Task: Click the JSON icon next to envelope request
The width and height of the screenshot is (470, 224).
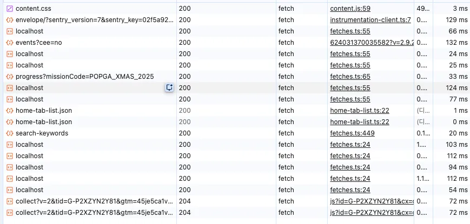Action: (9, 20)
